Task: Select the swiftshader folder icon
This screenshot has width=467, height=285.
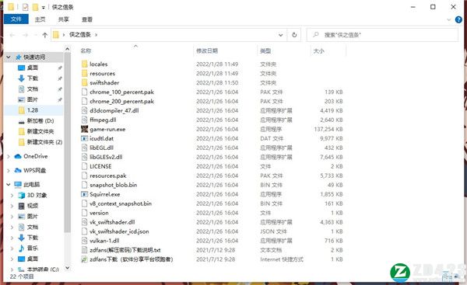Action: (x=85, y=82)
